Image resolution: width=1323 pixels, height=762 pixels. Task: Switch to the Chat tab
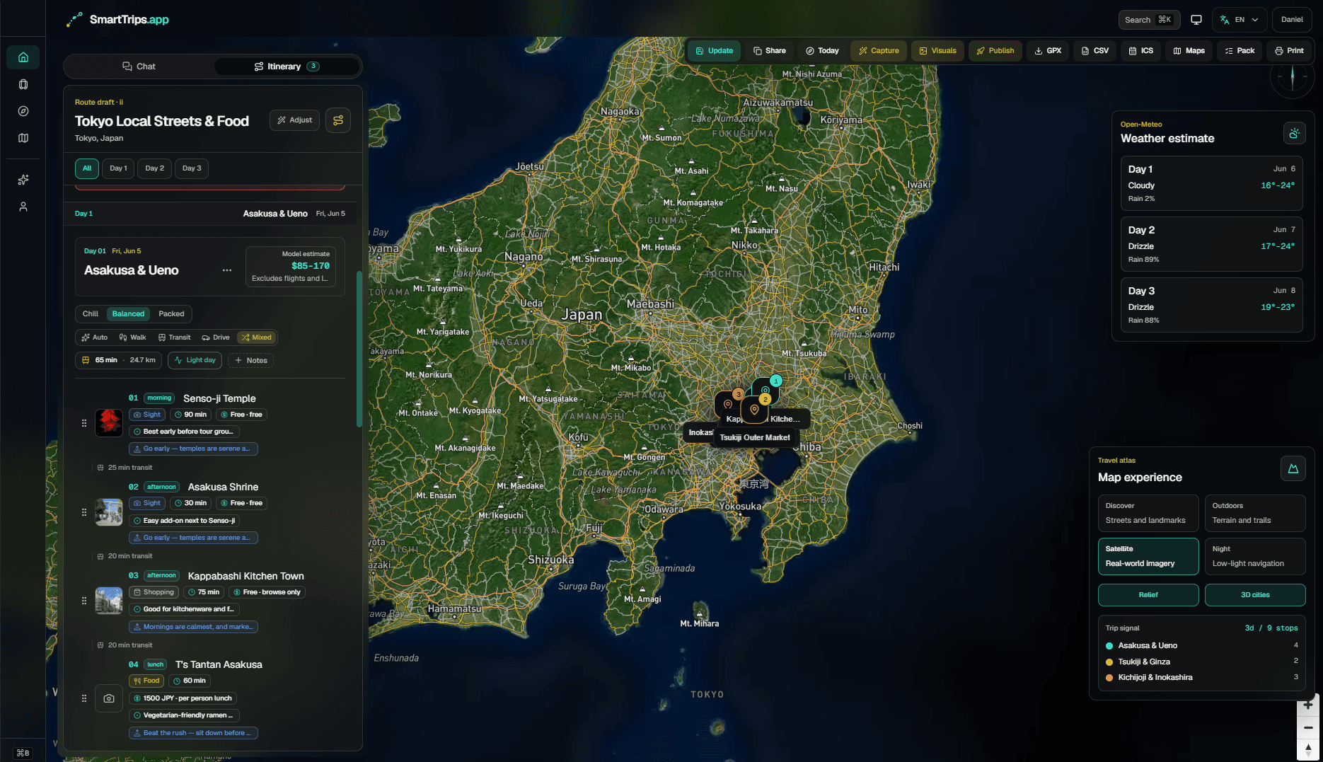tap(139, 67)
